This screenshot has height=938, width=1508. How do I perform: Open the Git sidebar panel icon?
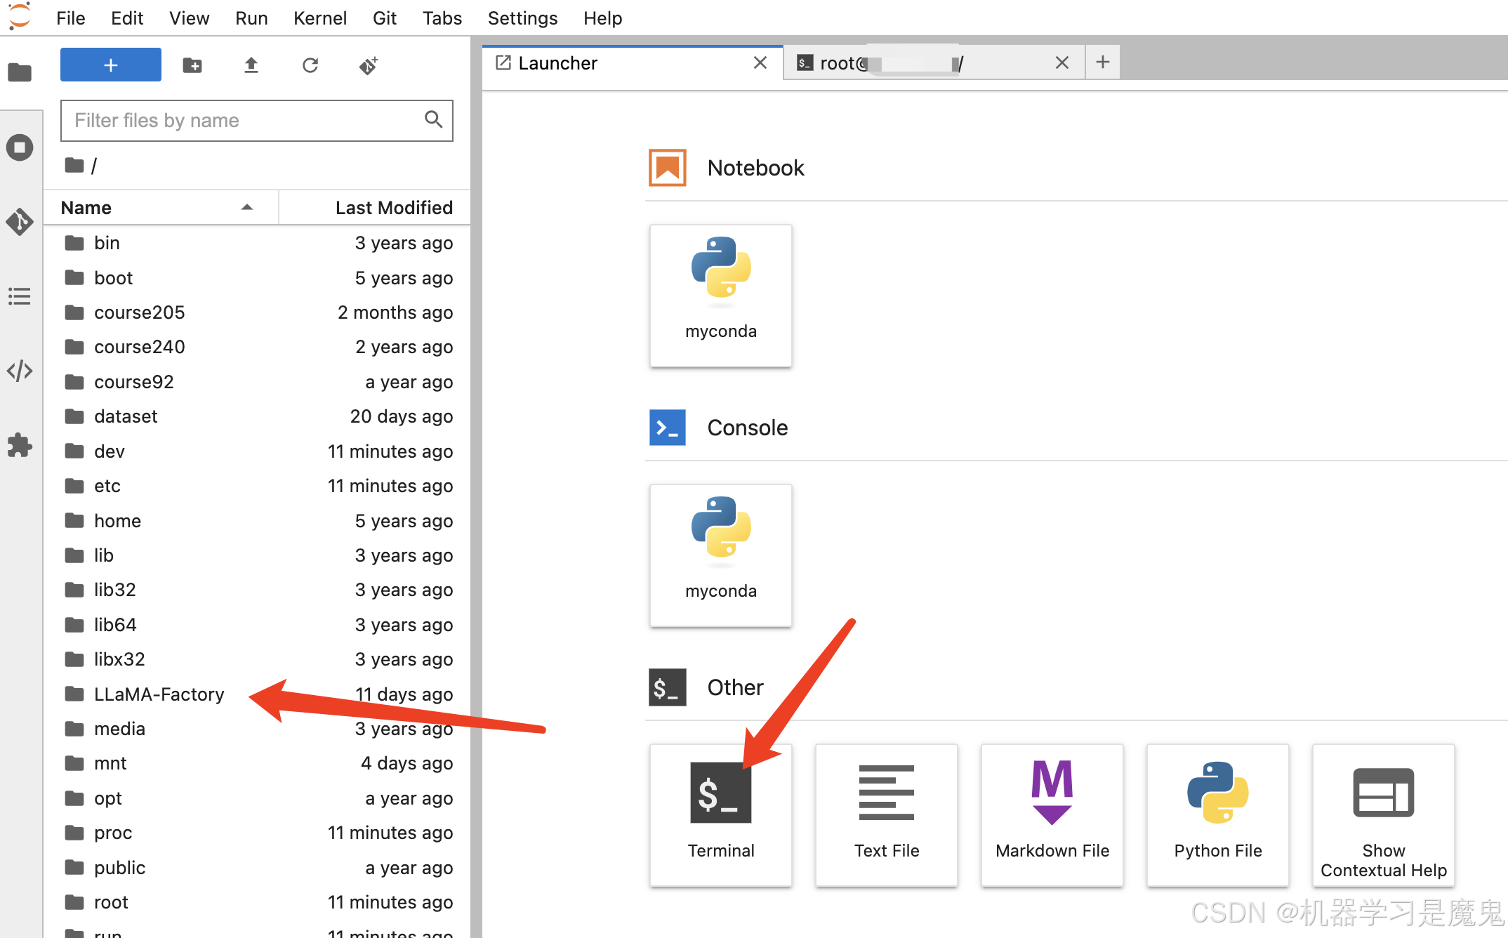[x=20, y=222]
